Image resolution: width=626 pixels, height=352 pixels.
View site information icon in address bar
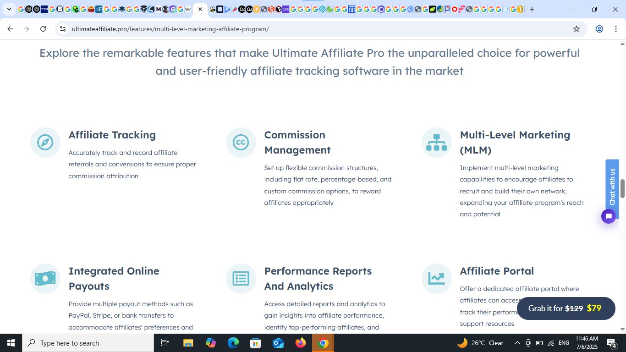pos(63,29)
